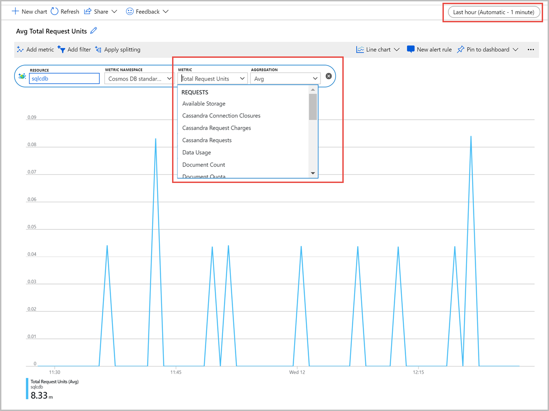Viewport: 549px width, 411px height.
Task: Click the Total Request Units (Avg) legend label
Action: pyautogui.click(x=55, y=381)
